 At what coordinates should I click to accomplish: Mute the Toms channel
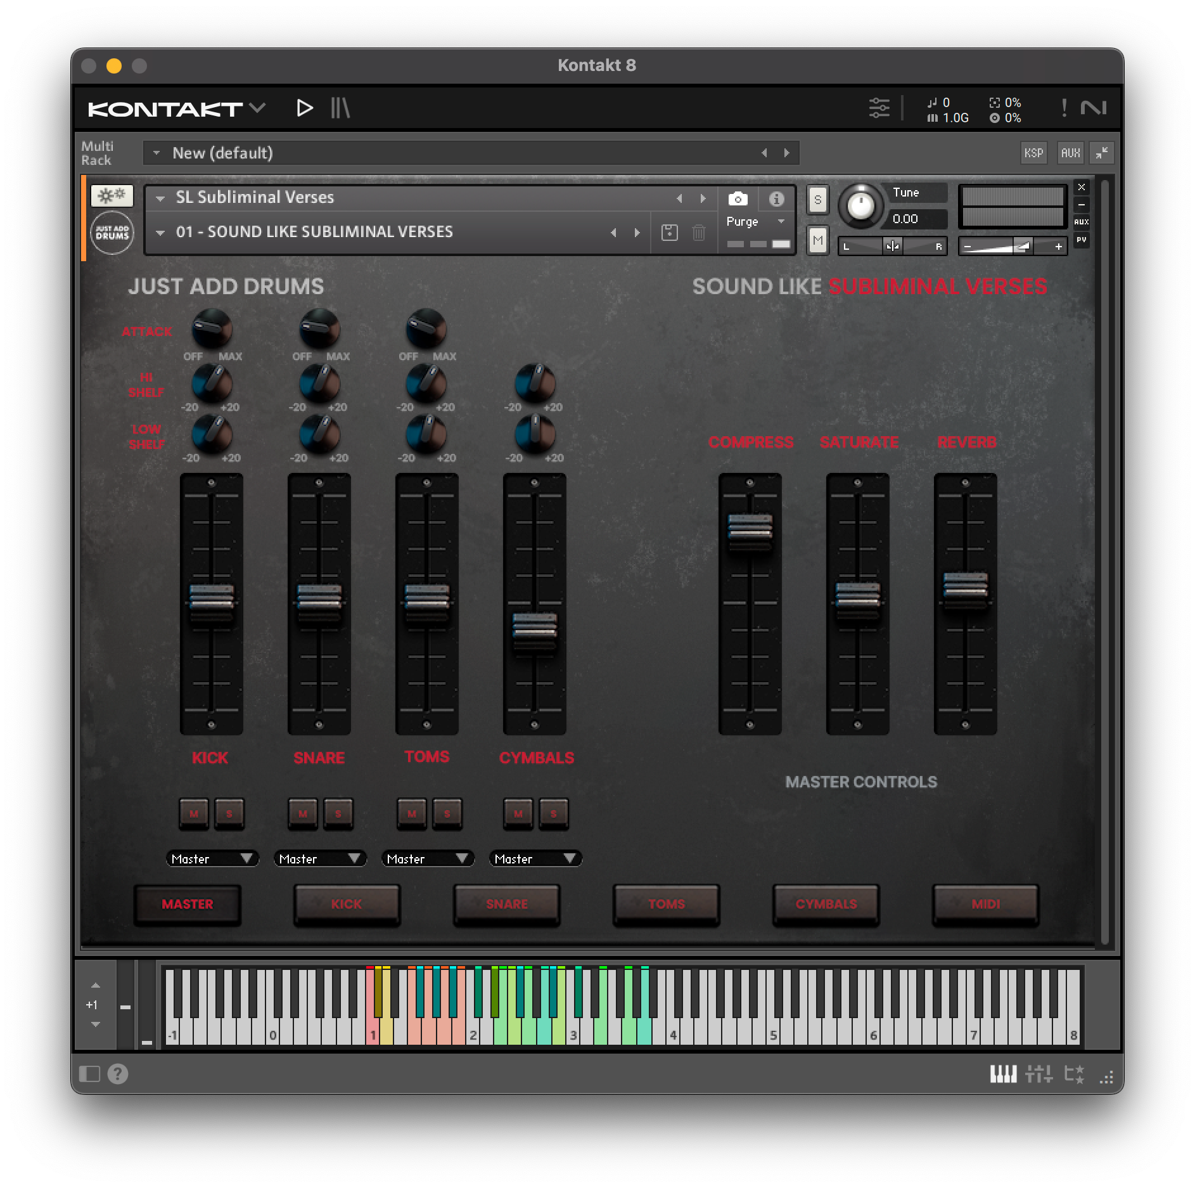pos(412,813)
